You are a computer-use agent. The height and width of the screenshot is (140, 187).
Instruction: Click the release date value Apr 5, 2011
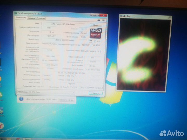click(51, 36)
